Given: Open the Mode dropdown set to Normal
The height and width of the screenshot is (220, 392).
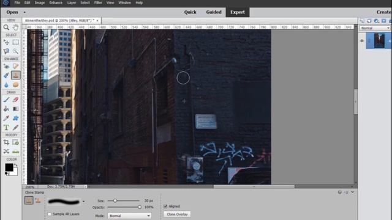Looking at the screenshot, I should tap(129, 216).
